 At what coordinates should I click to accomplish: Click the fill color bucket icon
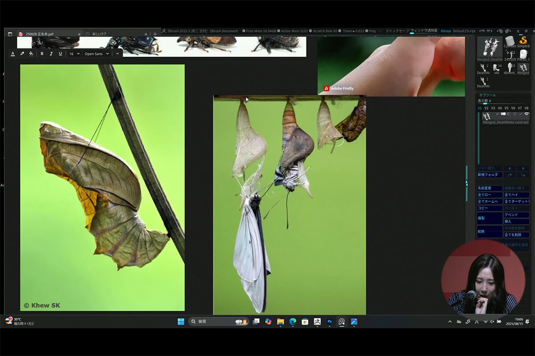31,54
